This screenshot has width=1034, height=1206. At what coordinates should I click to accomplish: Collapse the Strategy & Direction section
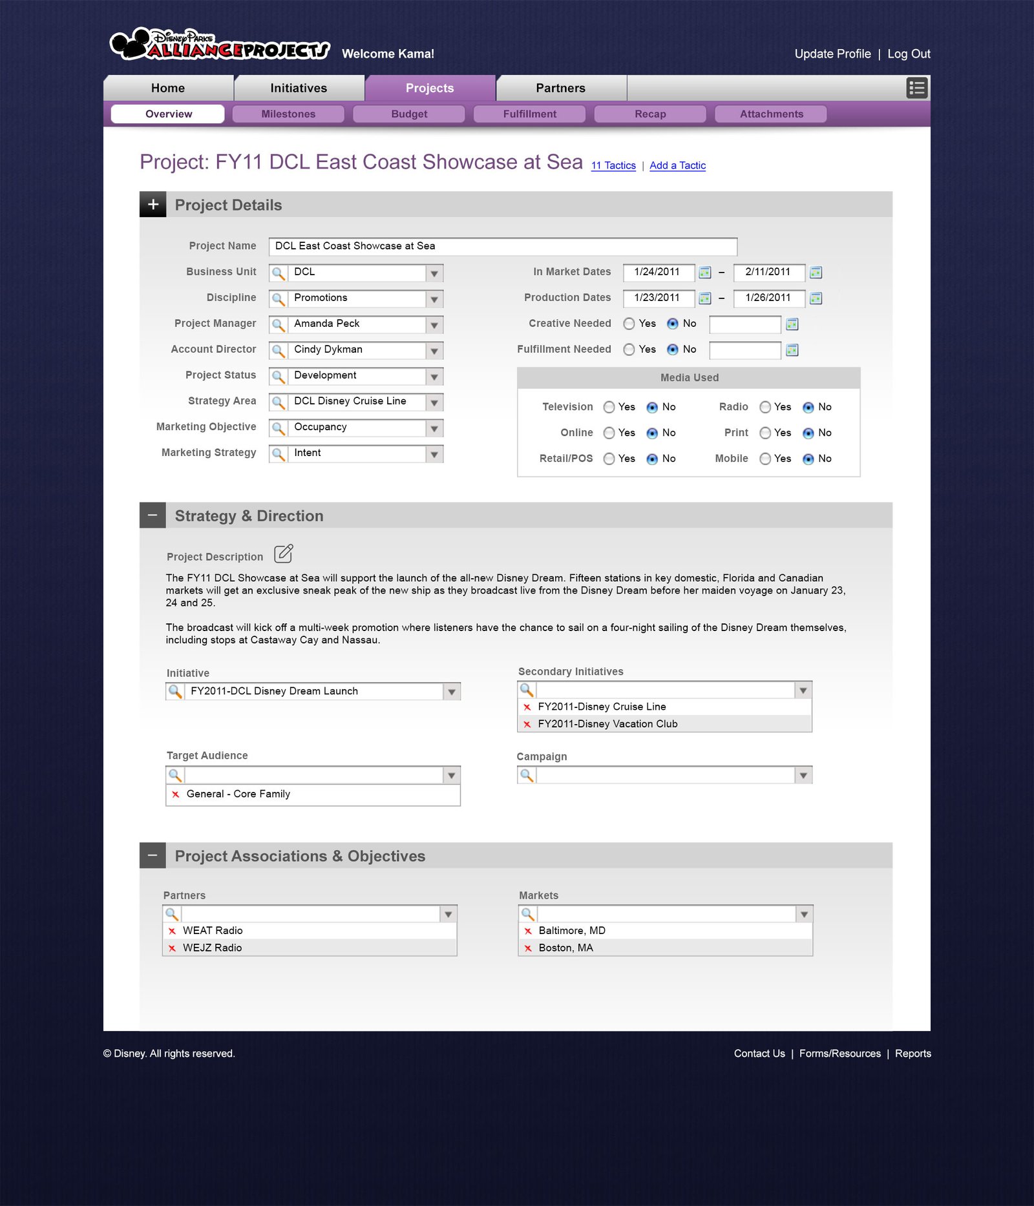pyautogui.click(x=153, y=515)
